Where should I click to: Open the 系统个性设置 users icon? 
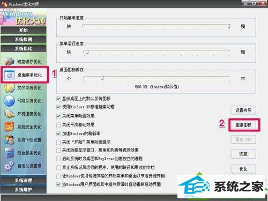tap(9, 140)
